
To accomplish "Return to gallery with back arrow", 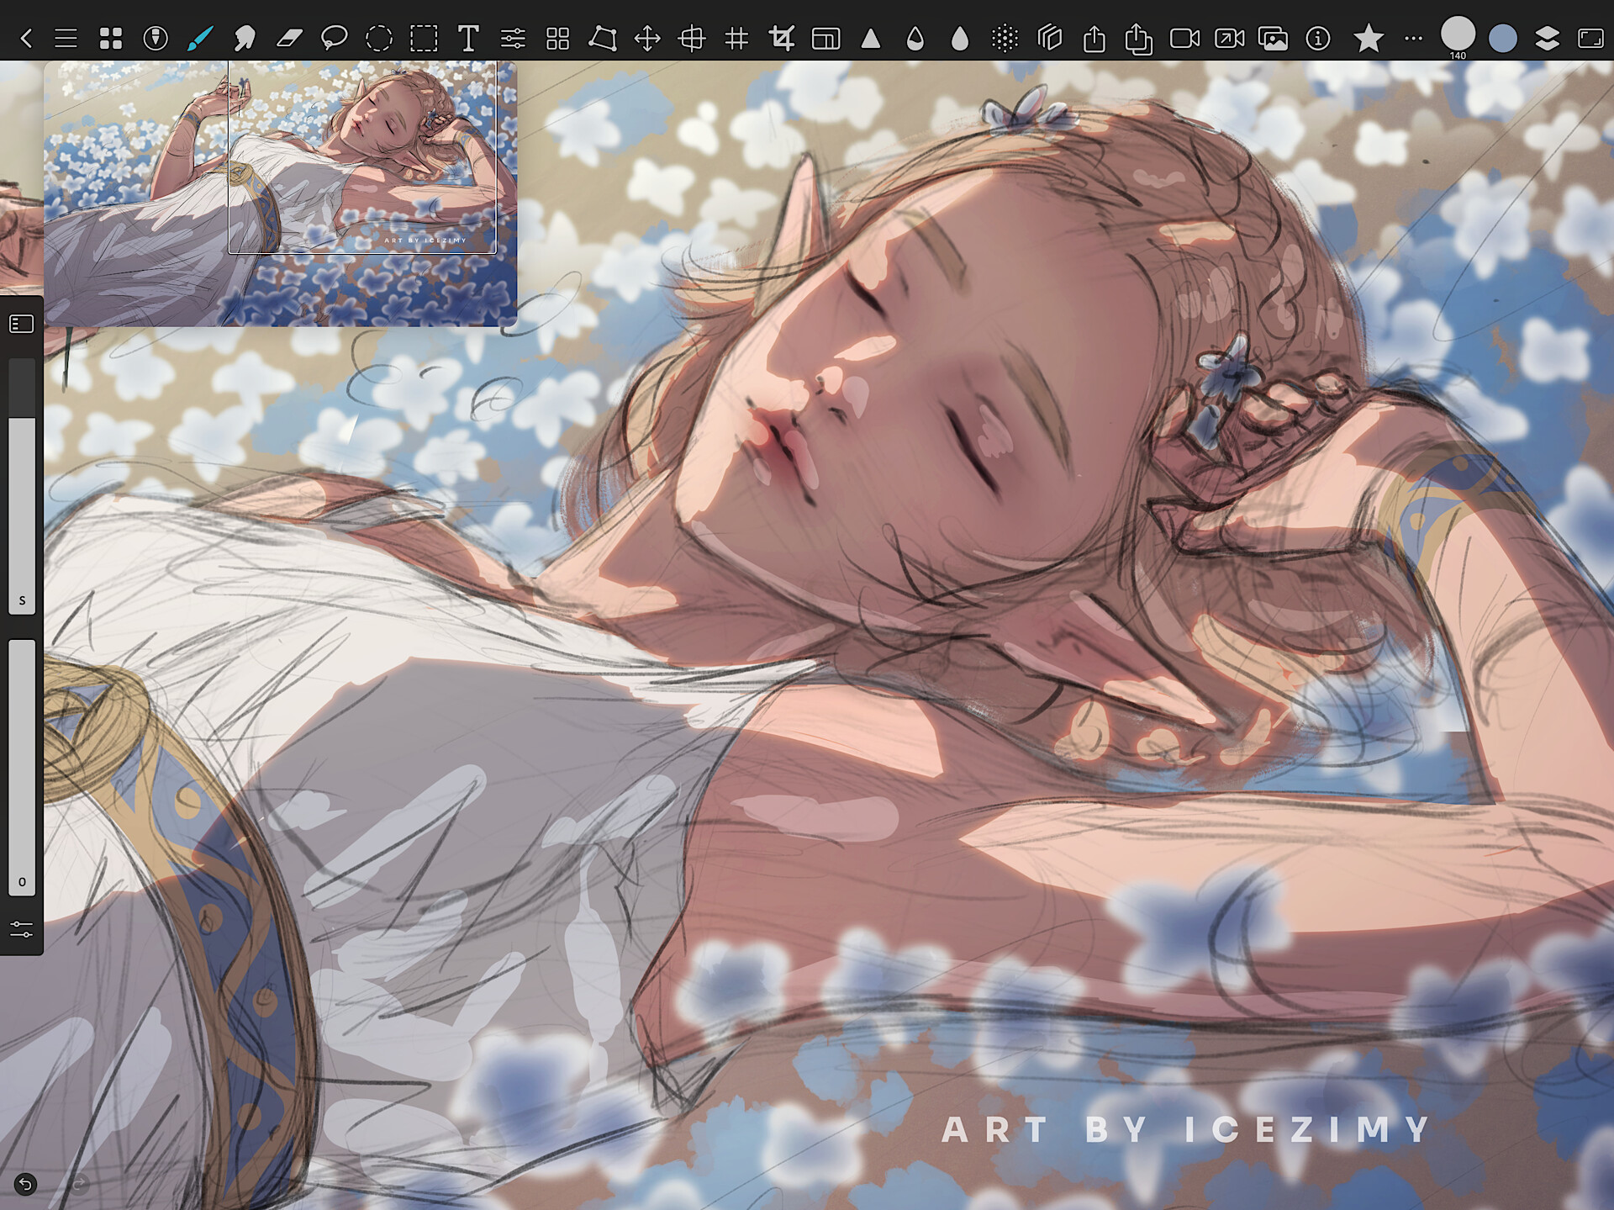I will [28, 37].
